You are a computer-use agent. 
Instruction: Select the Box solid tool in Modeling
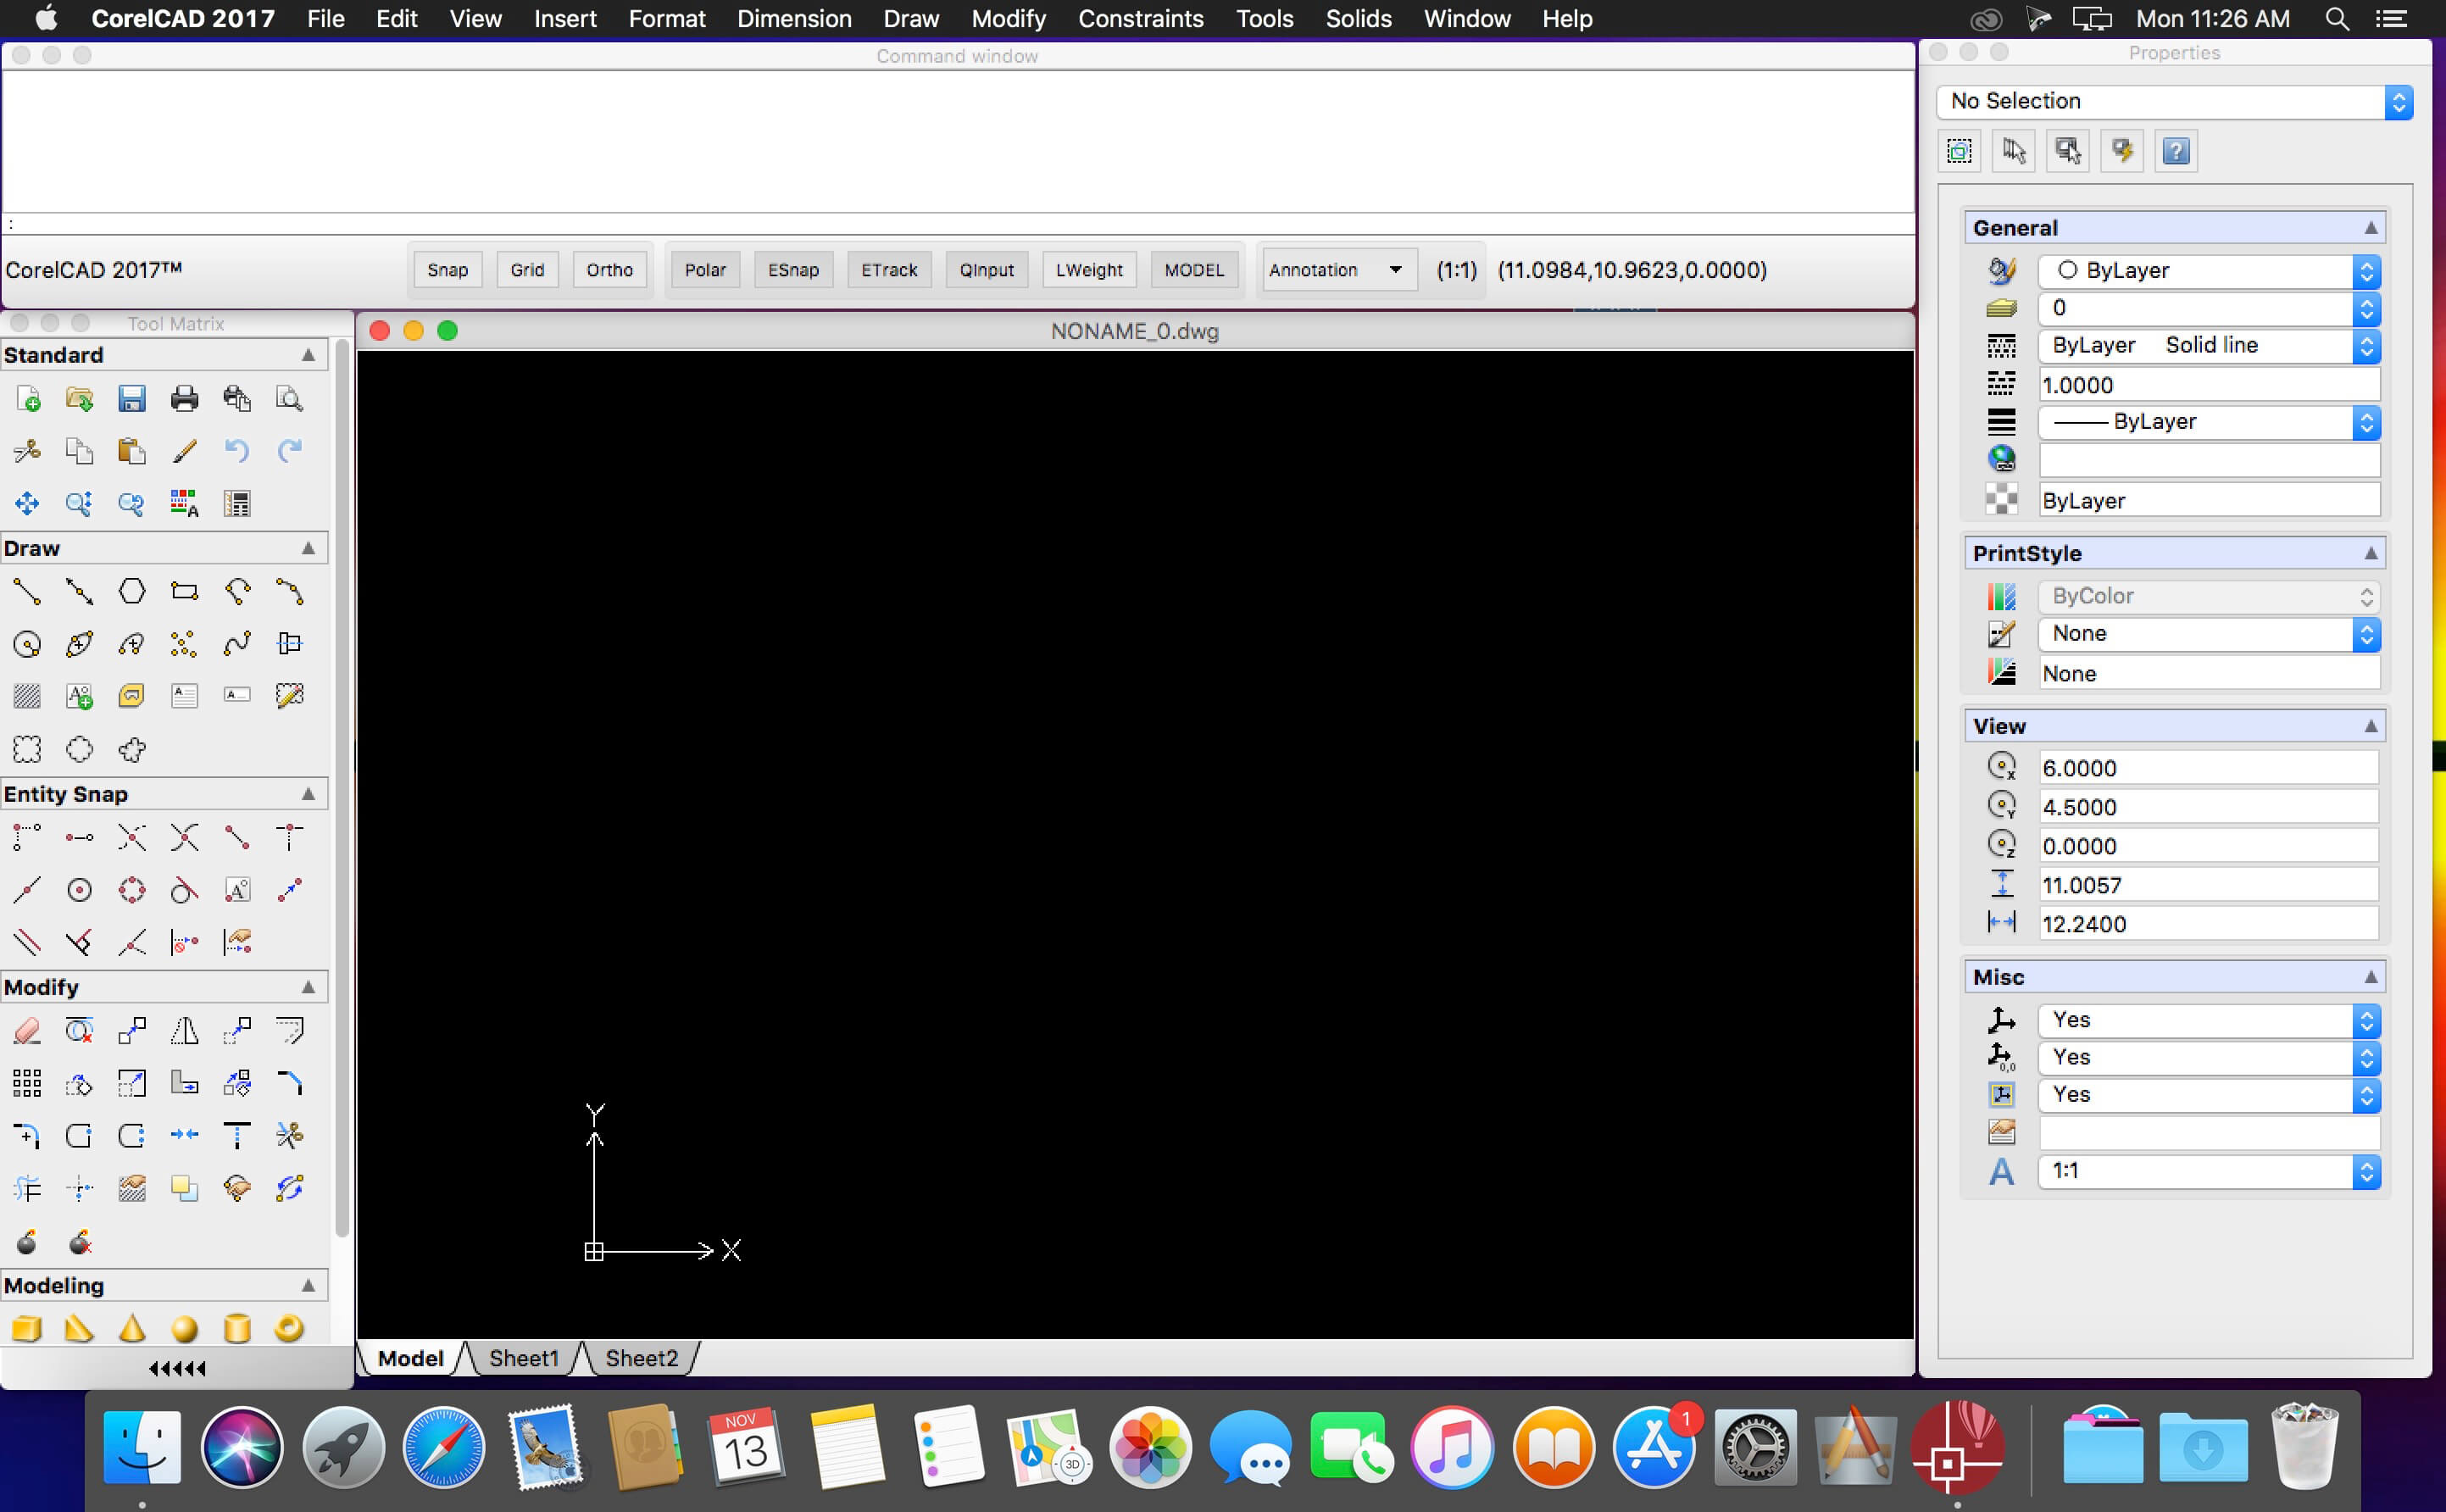tap(28, 1329)
